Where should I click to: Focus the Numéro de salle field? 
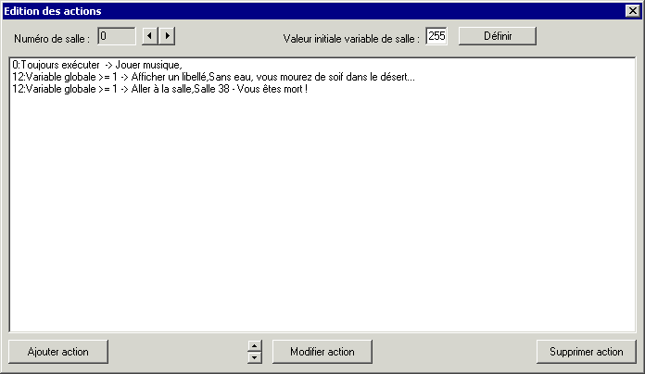(x=117, y=36)
